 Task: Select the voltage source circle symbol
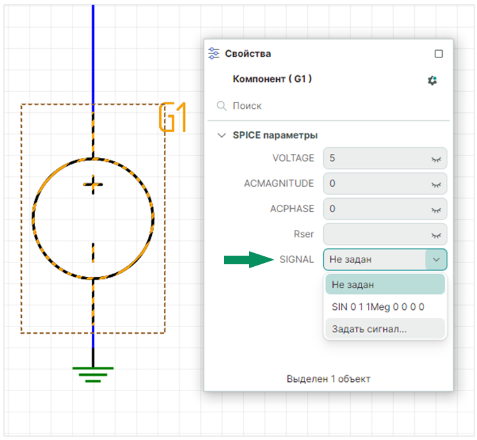tap(93, 218)
